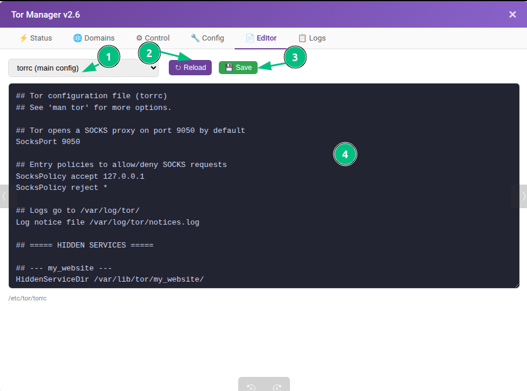This screenshot has width=527, height=391.
Task: Reload the configuration file
Action: point(190,68)
